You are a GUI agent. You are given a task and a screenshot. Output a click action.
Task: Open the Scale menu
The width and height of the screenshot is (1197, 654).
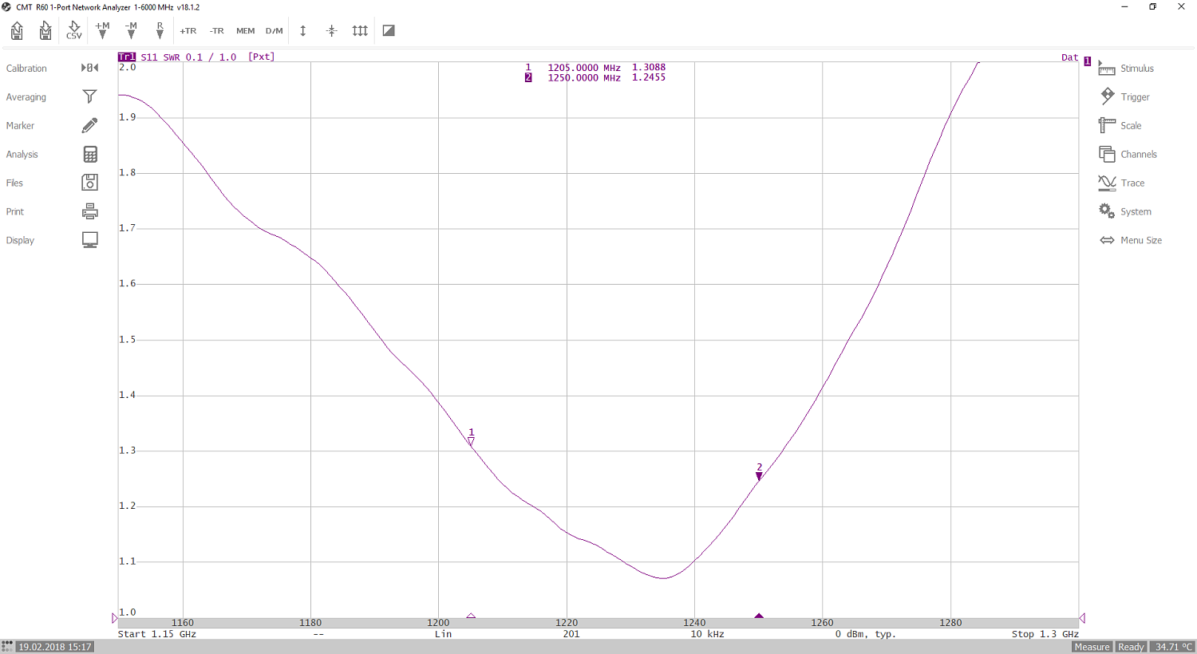click(1120, 126)
